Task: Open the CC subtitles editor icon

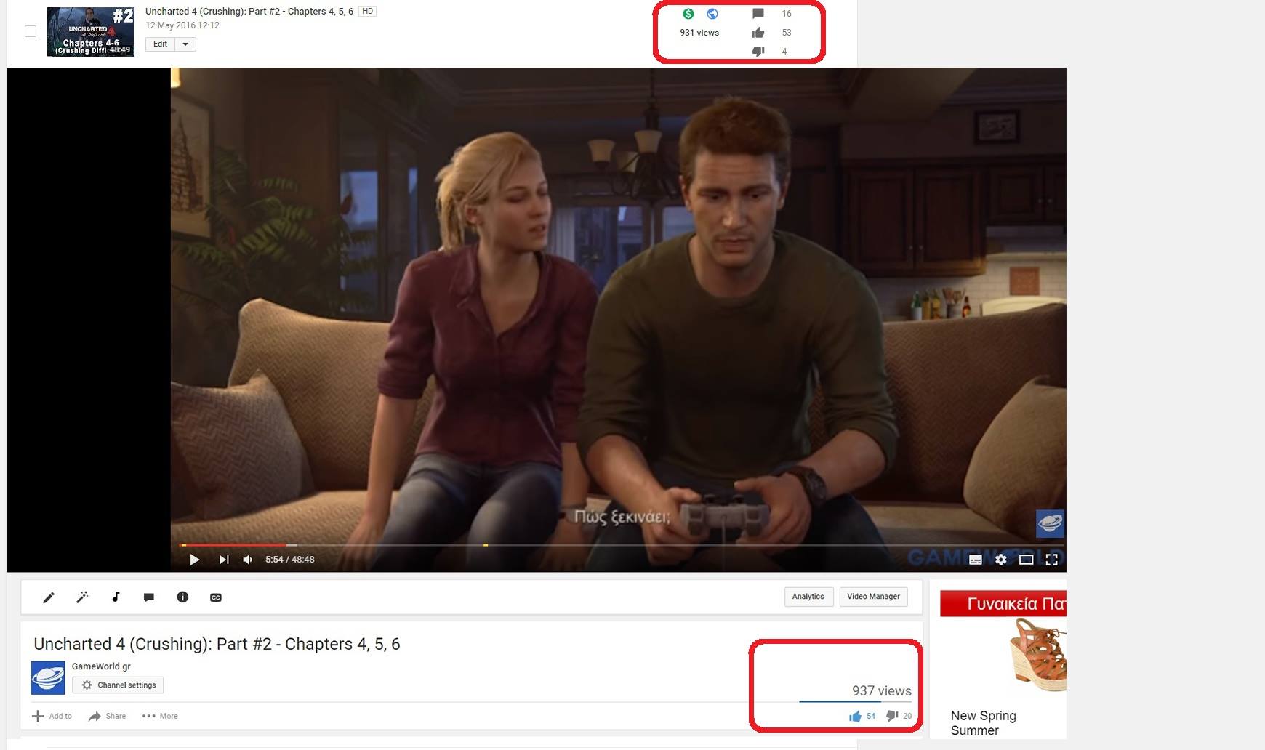Action: [x=216, y=597]
